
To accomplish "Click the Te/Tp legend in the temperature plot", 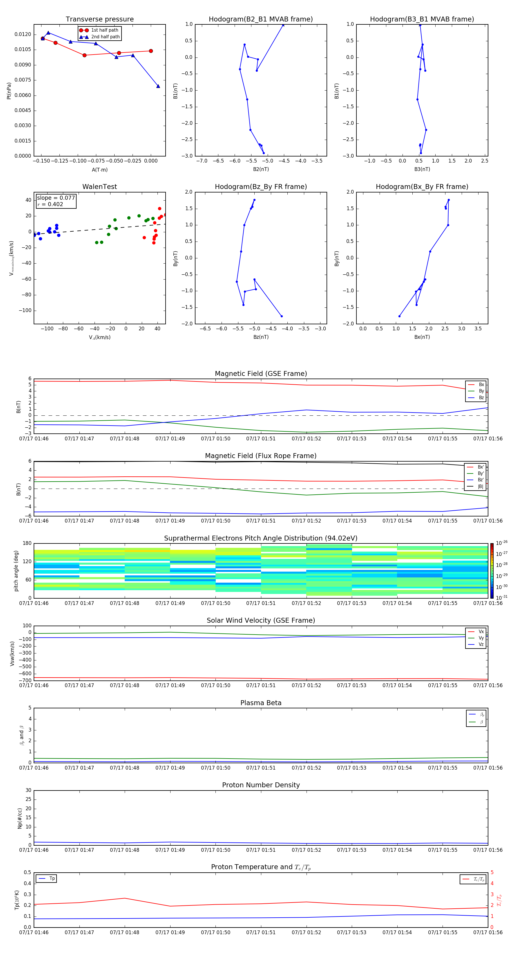I will 473,879.
